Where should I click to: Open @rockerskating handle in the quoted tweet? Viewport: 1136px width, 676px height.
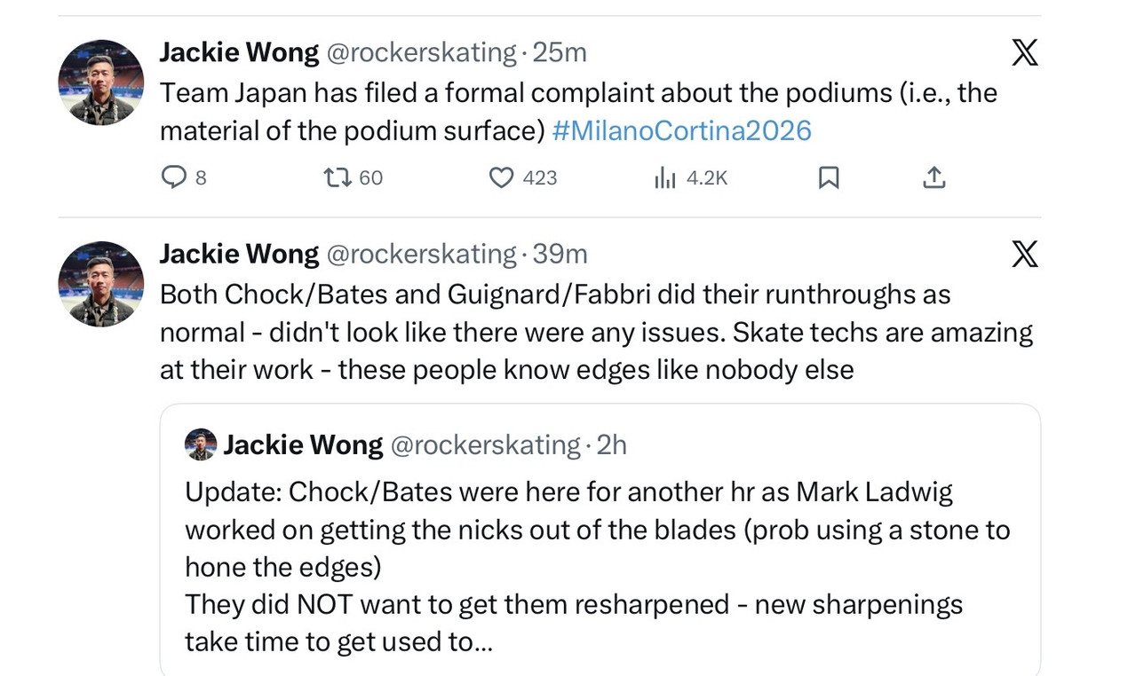click(x=485, y=444)
